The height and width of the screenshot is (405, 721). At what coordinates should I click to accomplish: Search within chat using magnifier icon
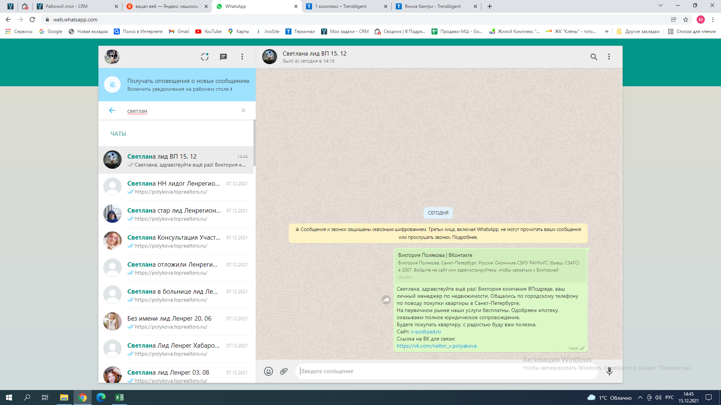594,57
